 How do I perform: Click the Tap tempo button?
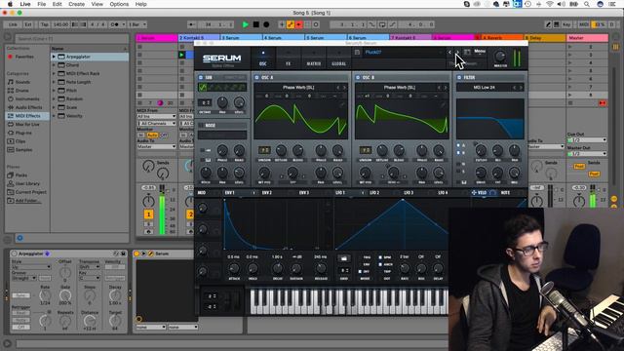pyautogui.click(x=44, y=24)
